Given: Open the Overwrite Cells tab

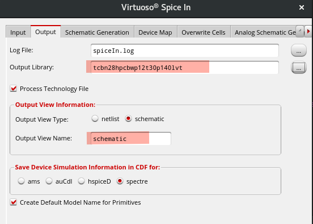Looking at the screenshot, I should 204,32.
